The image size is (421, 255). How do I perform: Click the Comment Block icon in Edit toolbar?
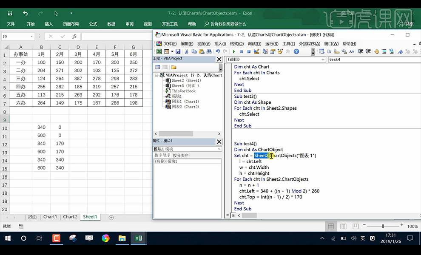[384, 51]
